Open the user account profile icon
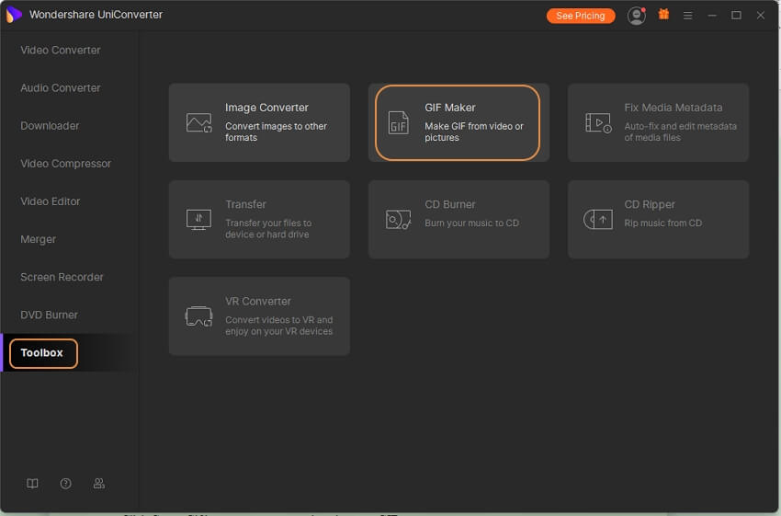Viewport: 781px width, 516px height. pos(636,16)
